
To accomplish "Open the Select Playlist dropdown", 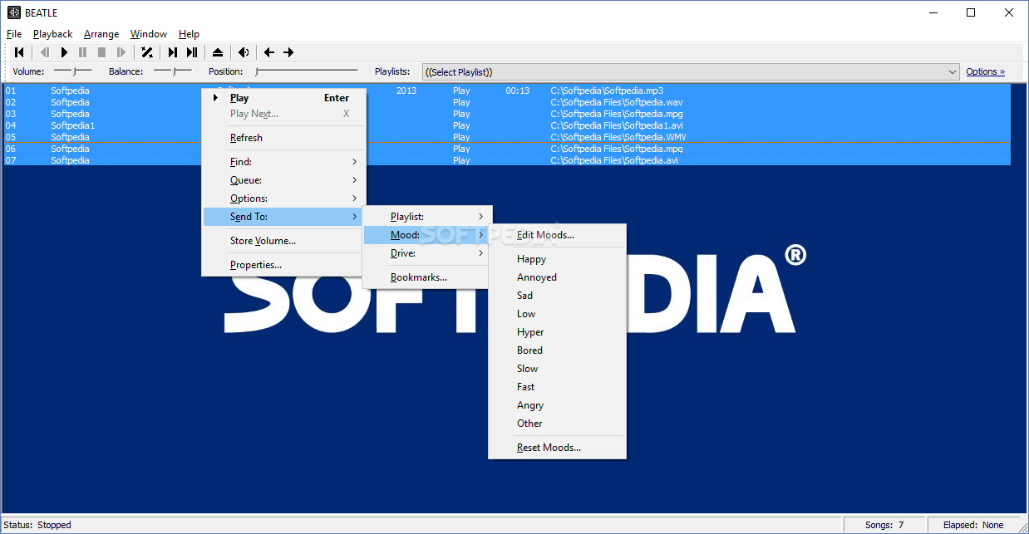I will click(x=691, y=72).
